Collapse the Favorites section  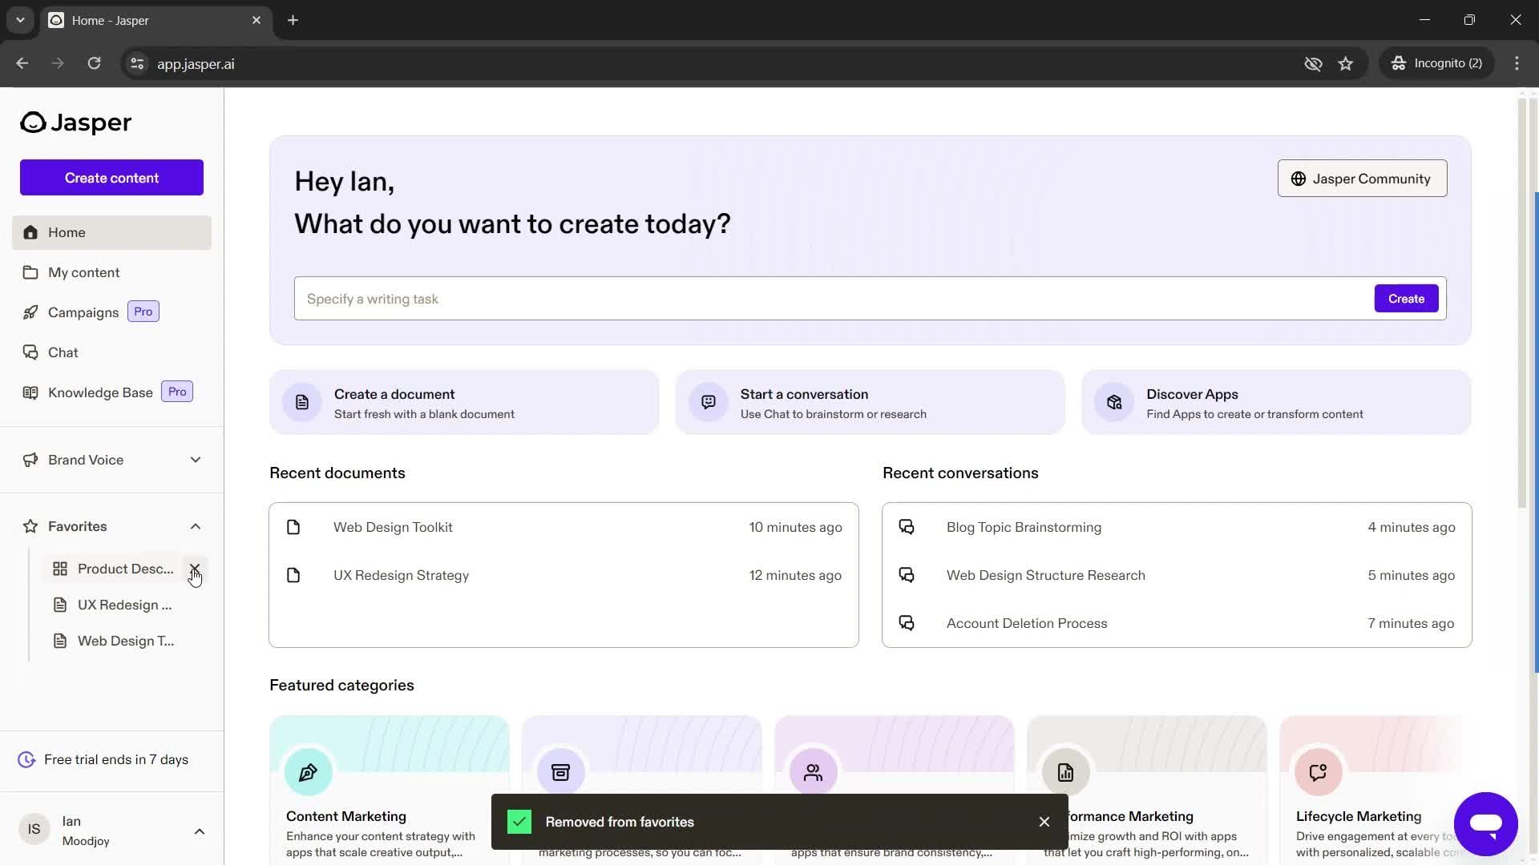[x=196, y=526]
